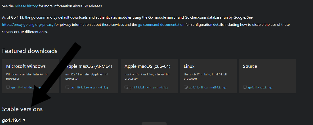Click the macOS 10.13 or later requirement text
The image size is (313, 125).
coord(147,76)
